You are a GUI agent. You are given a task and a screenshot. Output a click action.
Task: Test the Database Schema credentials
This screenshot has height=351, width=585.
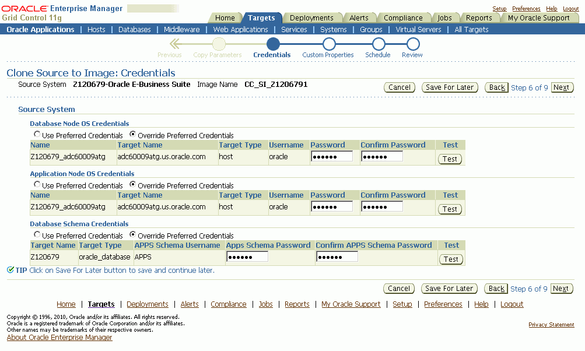pyautogui.click(x=451, y=259)
